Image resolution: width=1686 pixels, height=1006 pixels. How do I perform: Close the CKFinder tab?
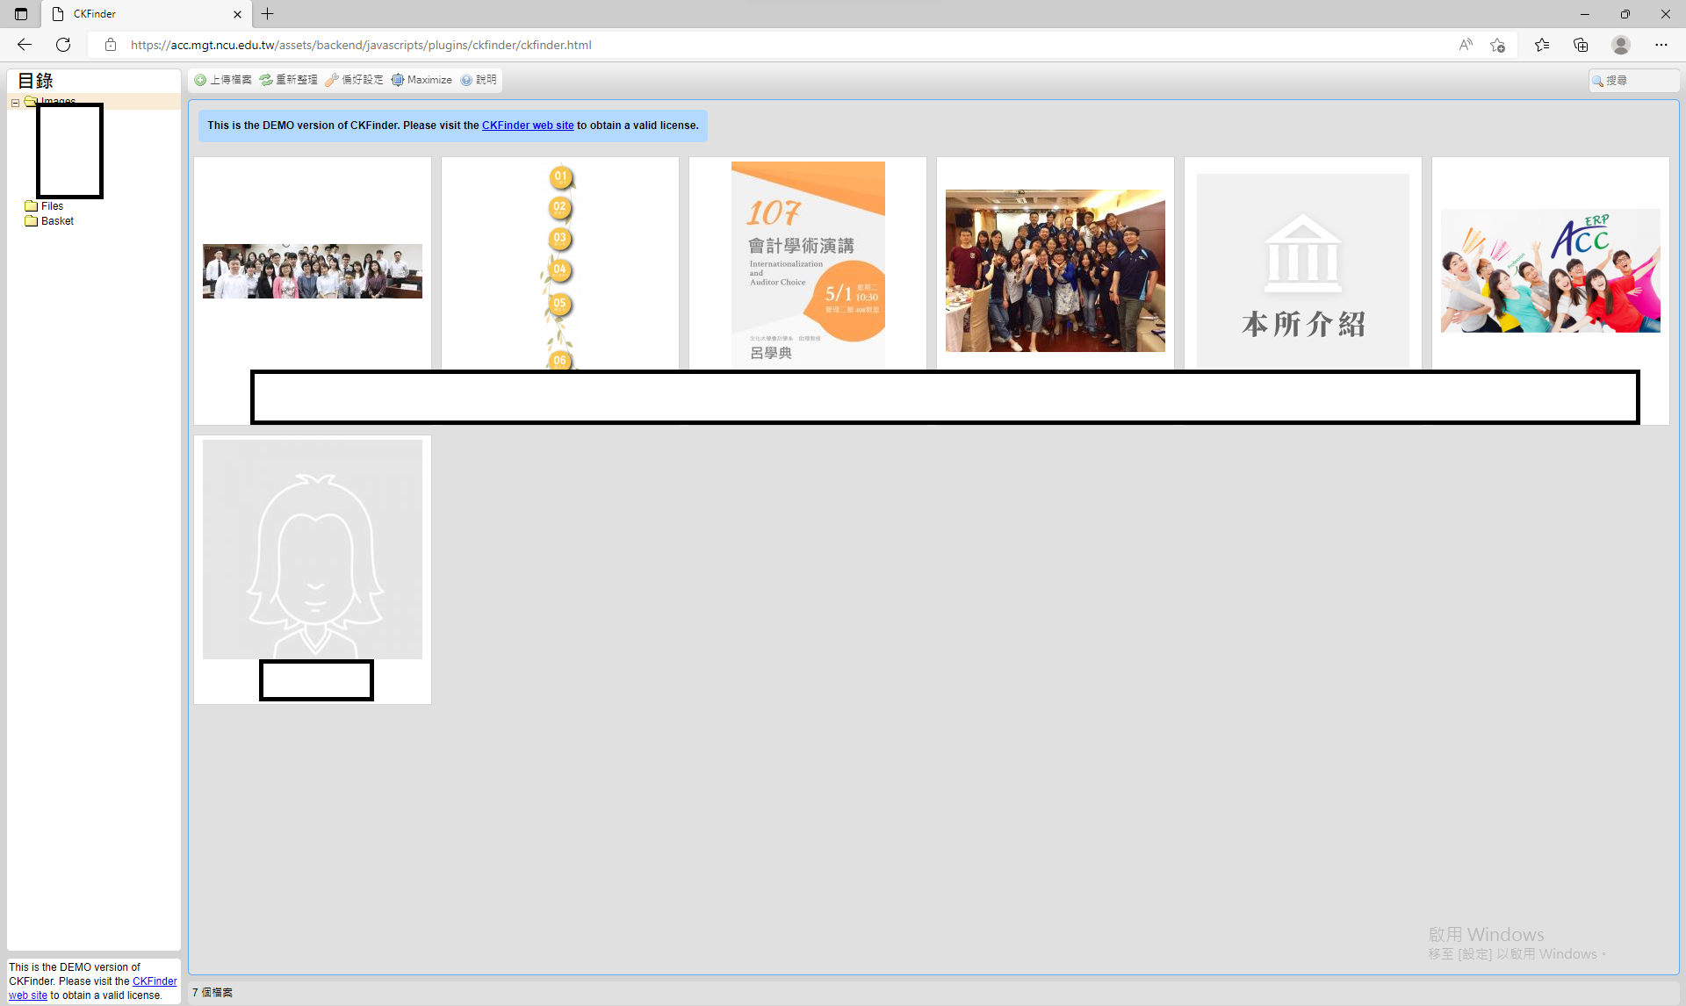coord(237,14)
